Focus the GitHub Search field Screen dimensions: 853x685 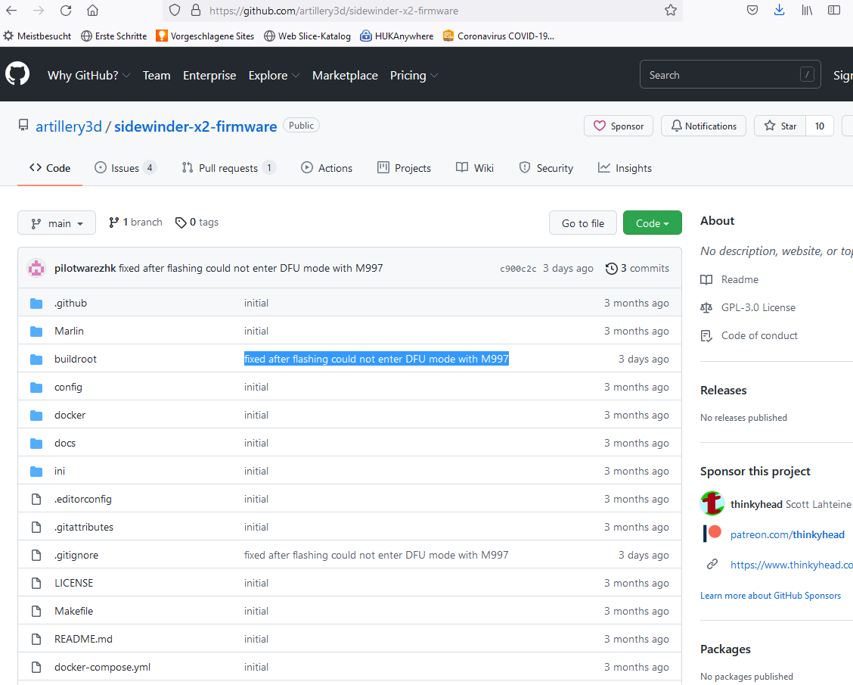730,75
